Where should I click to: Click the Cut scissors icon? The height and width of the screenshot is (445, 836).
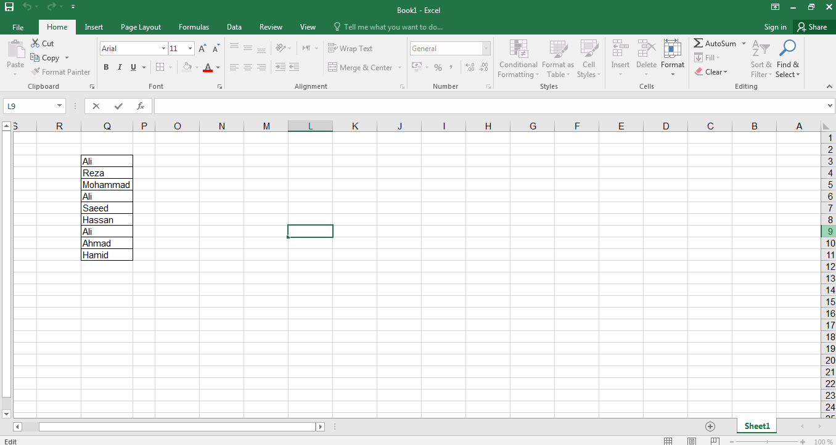point(36,43)
